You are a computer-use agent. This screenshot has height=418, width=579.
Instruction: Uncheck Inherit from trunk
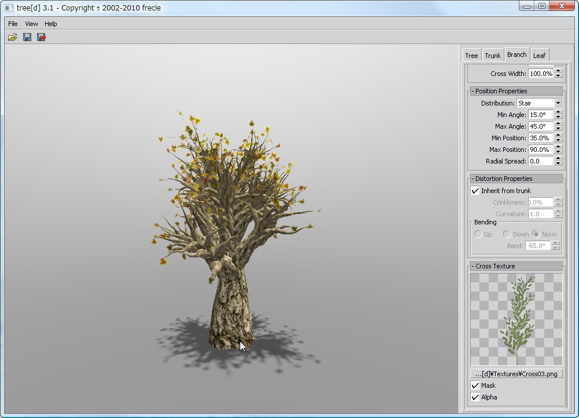tap(475, 191)
